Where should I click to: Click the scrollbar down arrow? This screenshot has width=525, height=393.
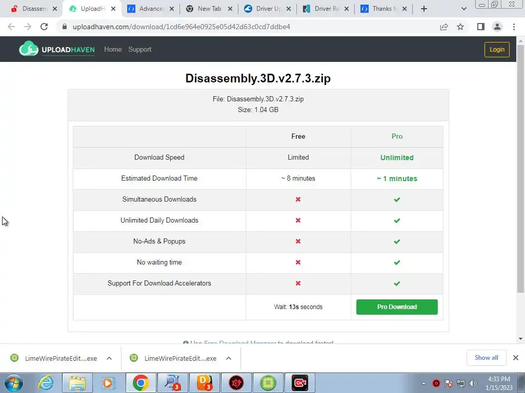pos(520,339)
